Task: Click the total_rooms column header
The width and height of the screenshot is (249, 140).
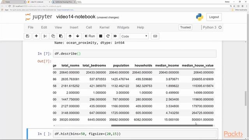Action: tap(70, 66)
